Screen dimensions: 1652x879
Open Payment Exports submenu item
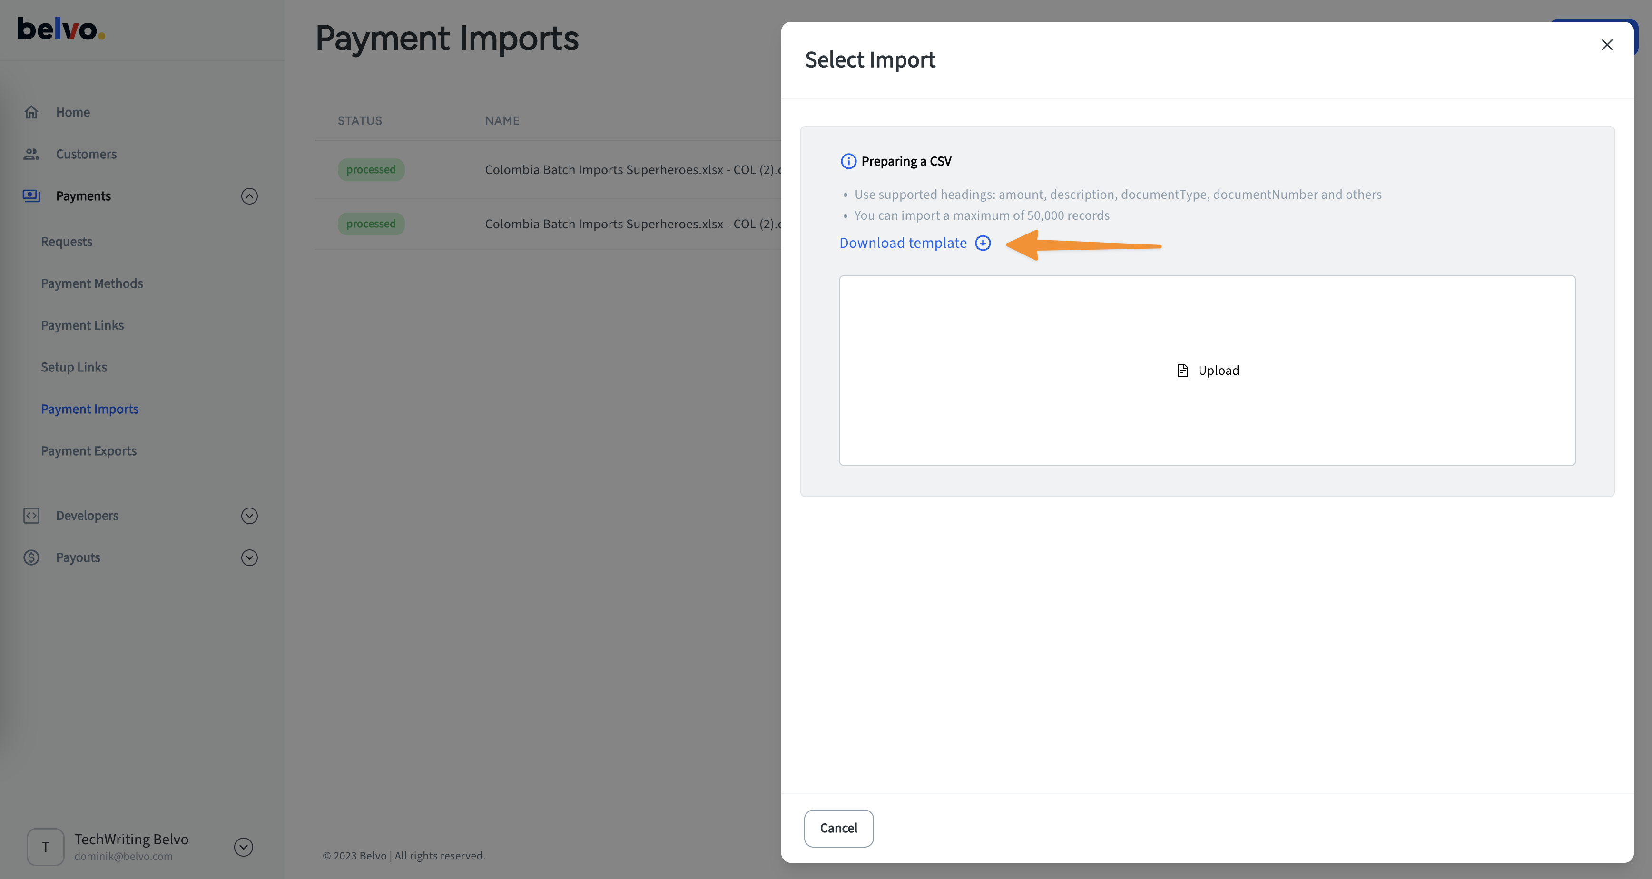click(x=88, y=451)
